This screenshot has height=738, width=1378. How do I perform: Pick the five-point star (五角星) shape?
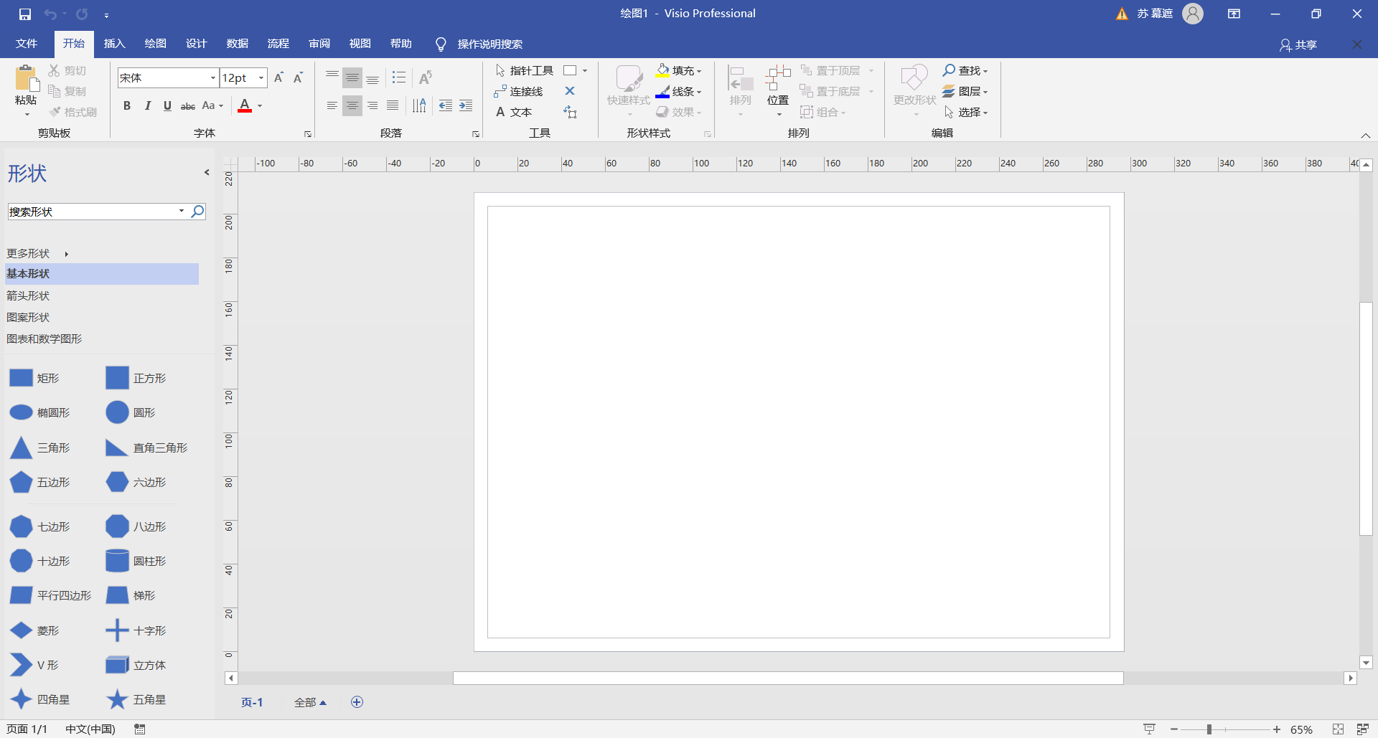136,699
